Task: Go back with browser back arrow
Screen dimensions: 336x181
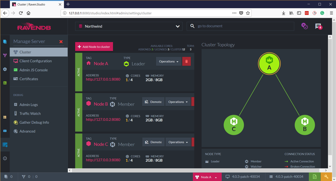Action: tap(5, 13)
